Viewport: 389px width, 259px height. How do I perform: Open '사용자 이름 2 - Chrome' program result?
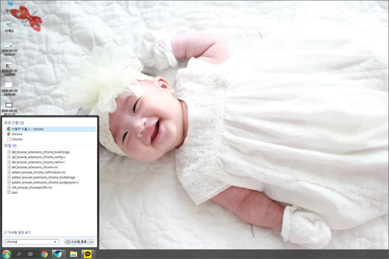51,129
